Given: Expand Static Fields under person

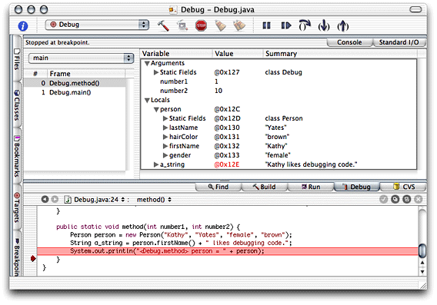Looking at the screenshot, I should [x=165, y=118].
